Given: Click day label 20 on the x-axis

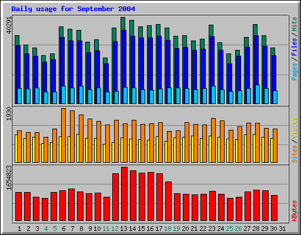Looking at the screenshot, I should [x=185, y=229].
